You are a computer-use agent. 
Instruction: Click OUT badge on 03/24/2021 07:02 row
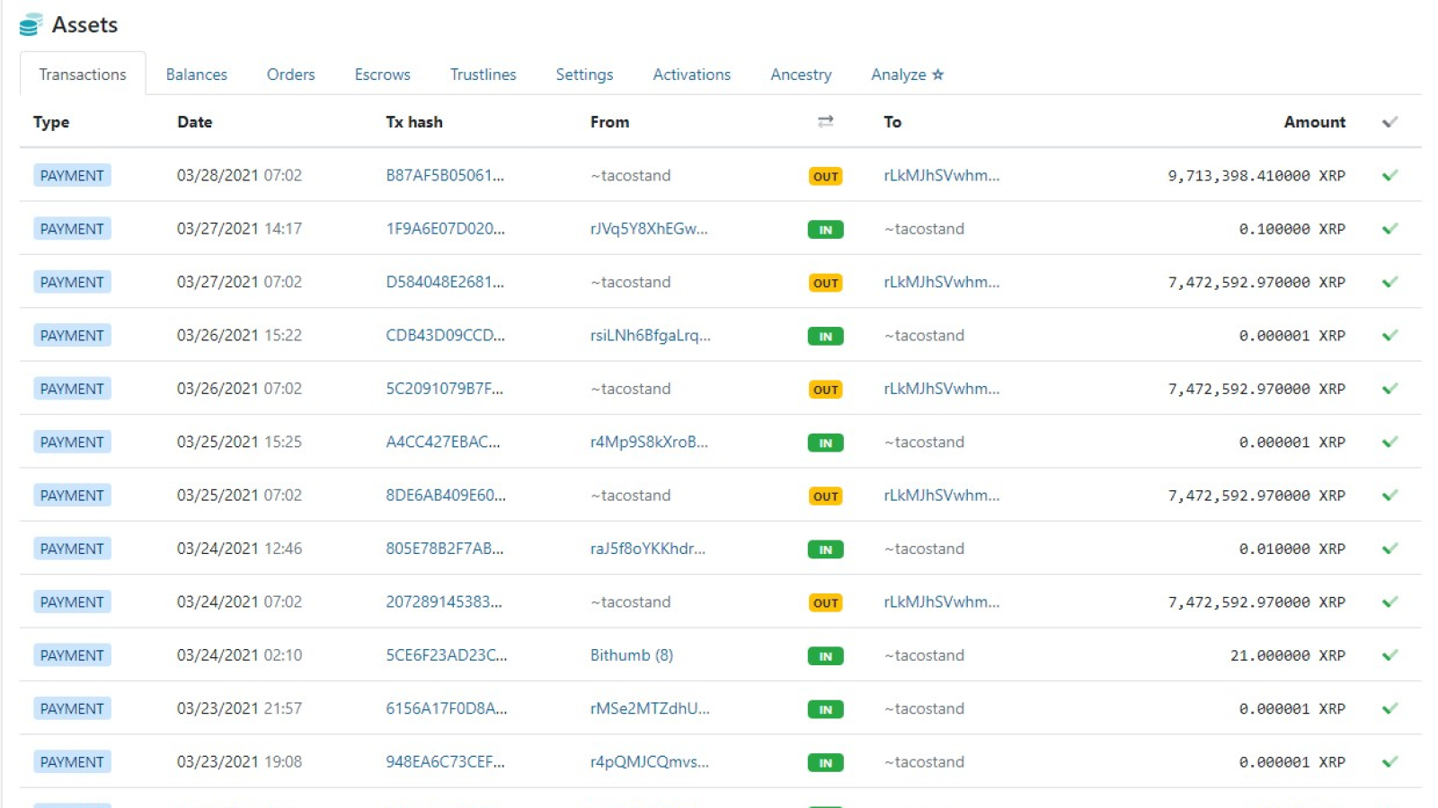coord(825,603)
